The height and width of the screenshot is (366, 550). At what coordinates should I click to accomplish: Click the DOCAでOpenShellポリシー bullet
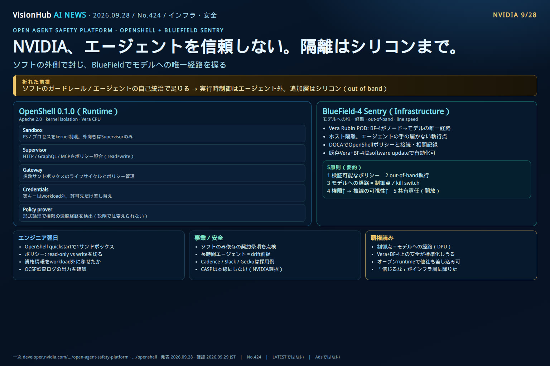[383, 145]
